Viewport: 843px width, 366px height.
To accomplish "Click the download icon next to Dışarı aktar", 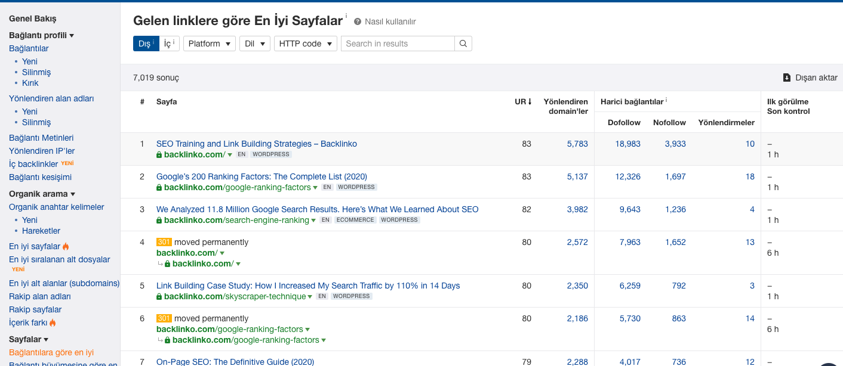I will 787,77.
